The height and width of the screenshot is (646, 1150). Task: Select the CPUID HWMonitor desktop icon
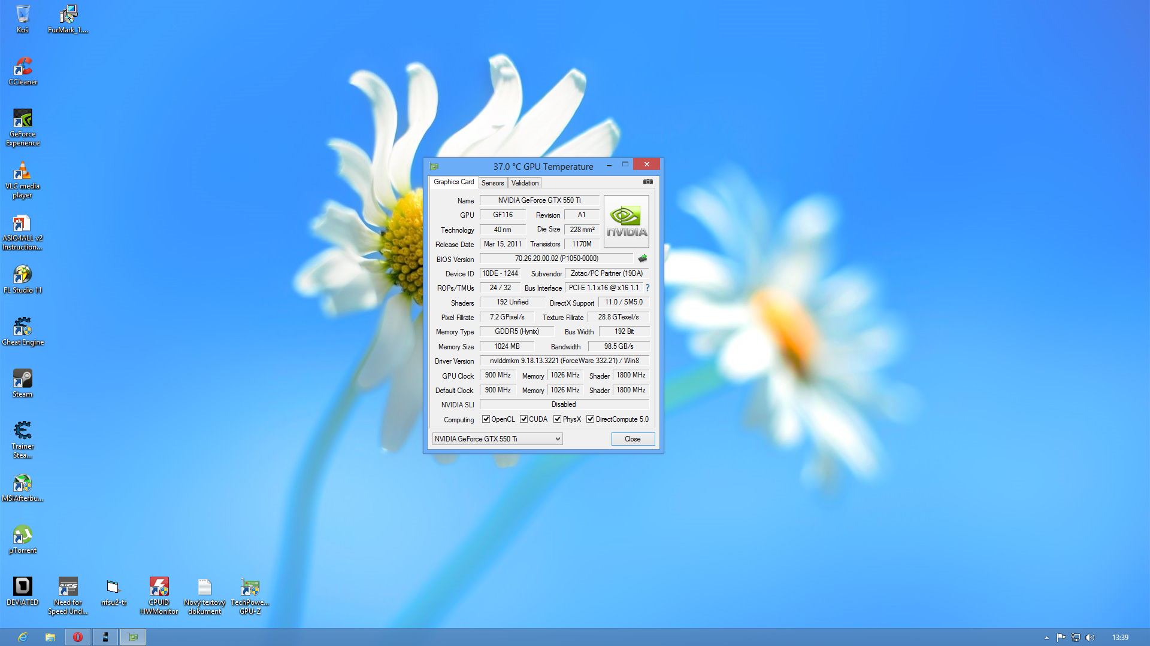click(x=159, y=595)
